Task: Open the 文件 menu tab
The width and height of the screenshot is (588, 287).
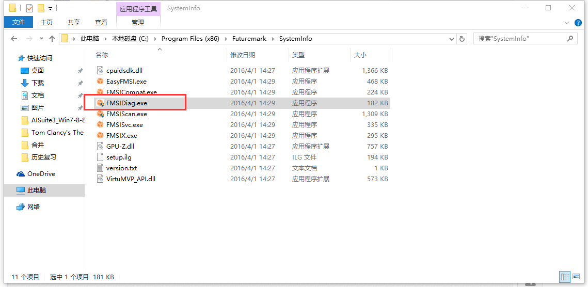Action: (x=19, y=22)
